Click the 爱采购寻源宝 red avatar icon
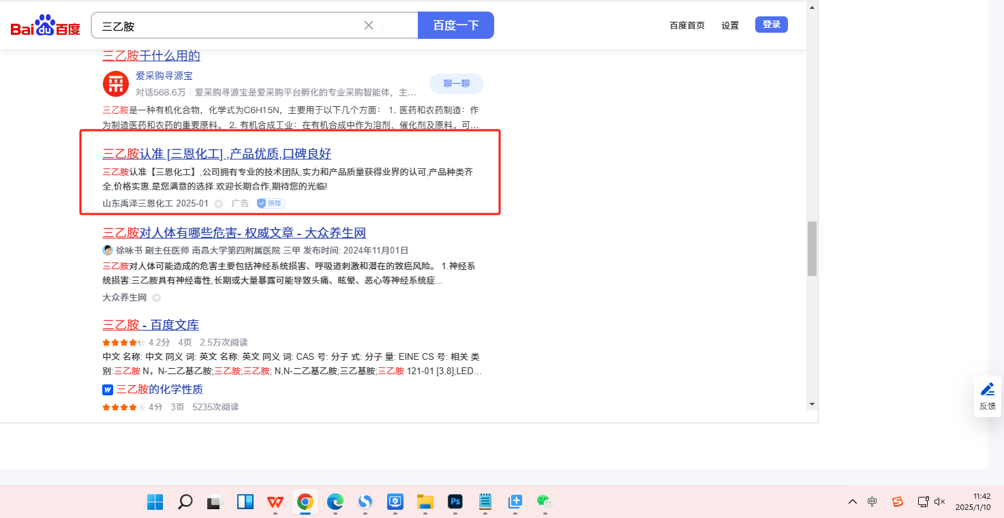Viewport: 1004px width, 518px height. [x=116, y=84]
